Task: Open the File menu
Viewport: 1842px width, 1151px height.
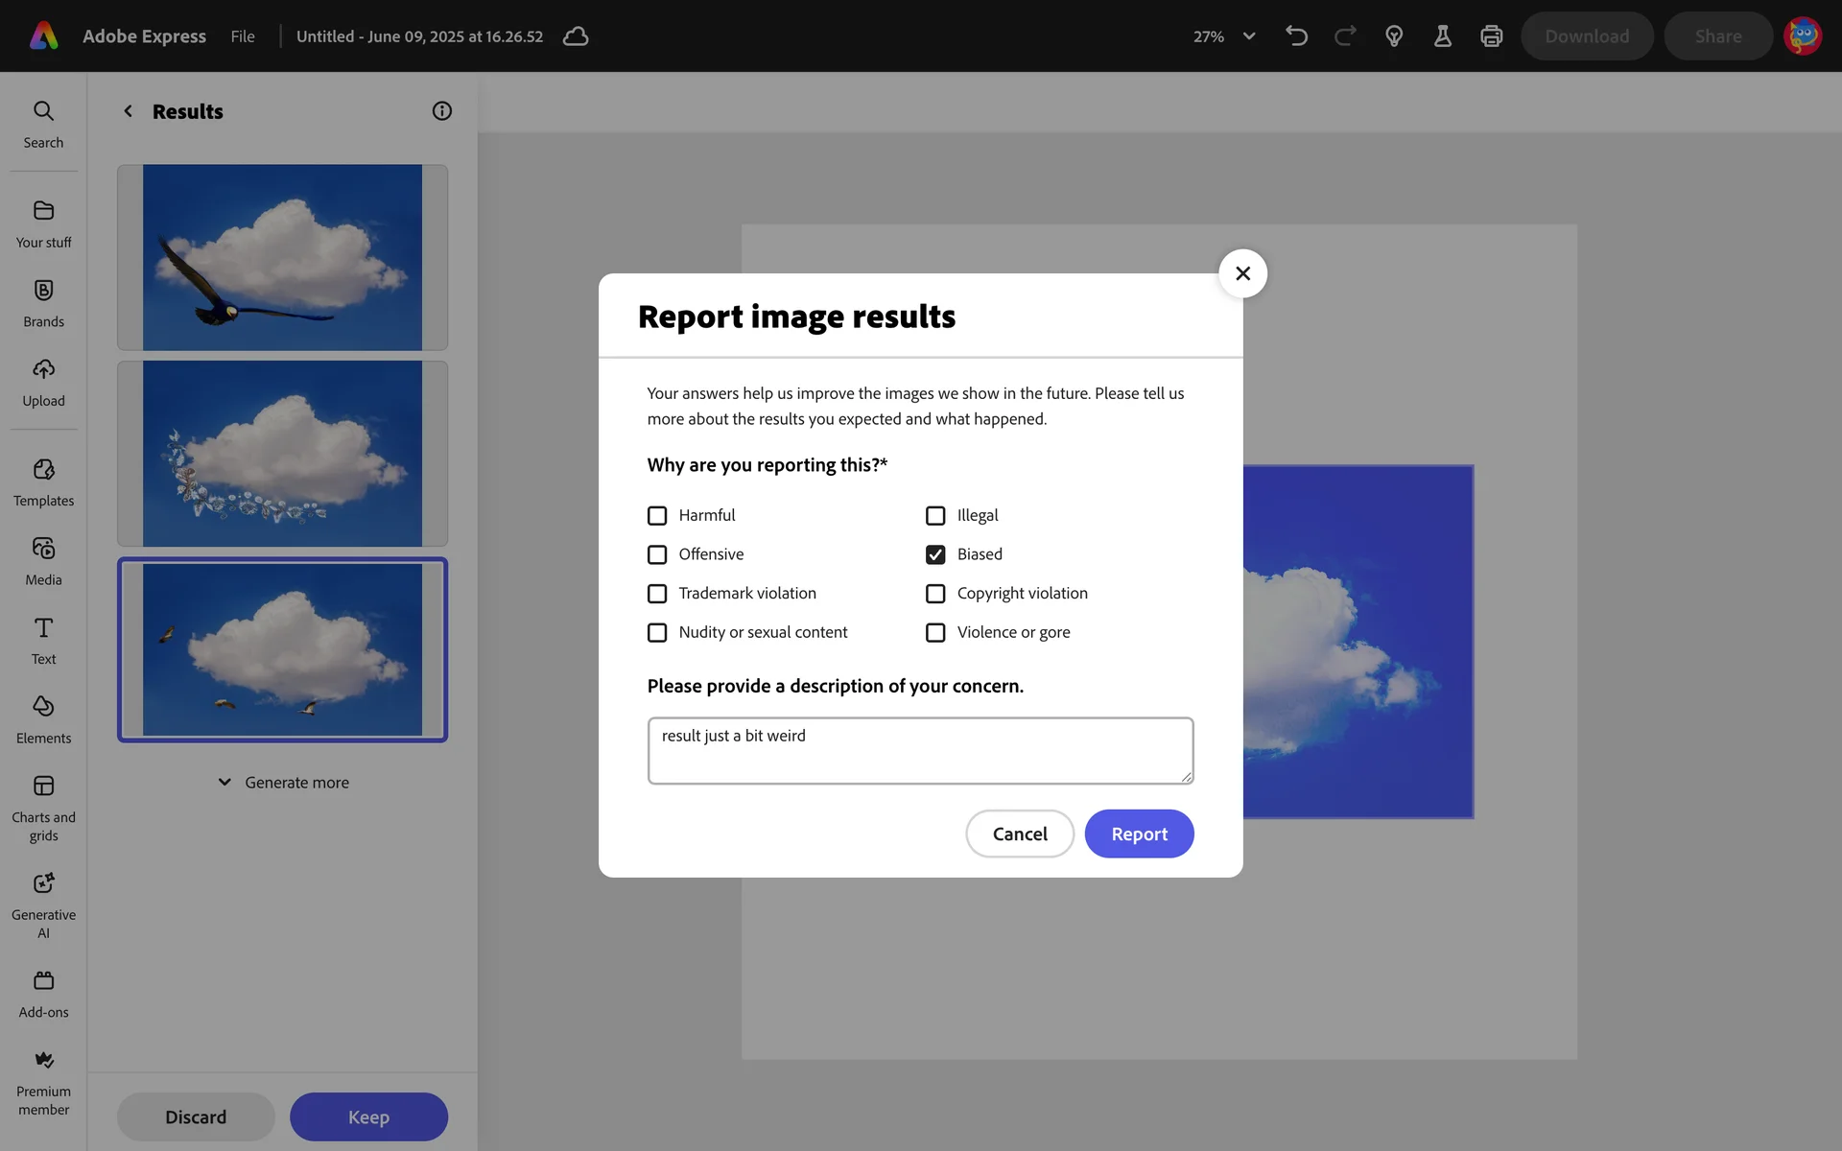Action: pyautogui.click(x=243, y=36)
